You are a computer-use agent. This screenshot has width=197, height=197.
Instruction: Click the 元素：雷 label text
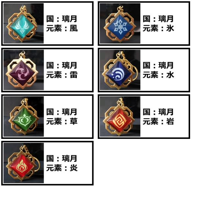[x=62, y=75]
